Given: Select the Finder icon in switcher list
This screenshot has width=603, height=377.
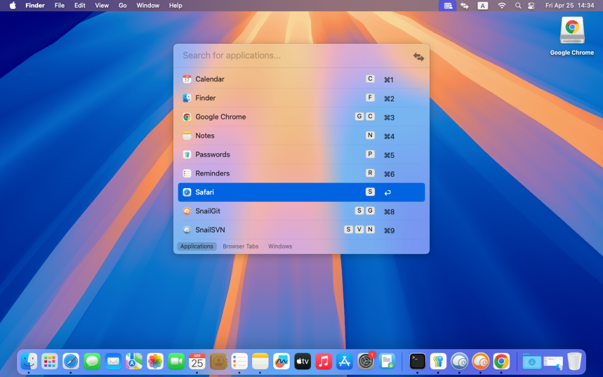Looking at the screenshot, I should point(187,98).
